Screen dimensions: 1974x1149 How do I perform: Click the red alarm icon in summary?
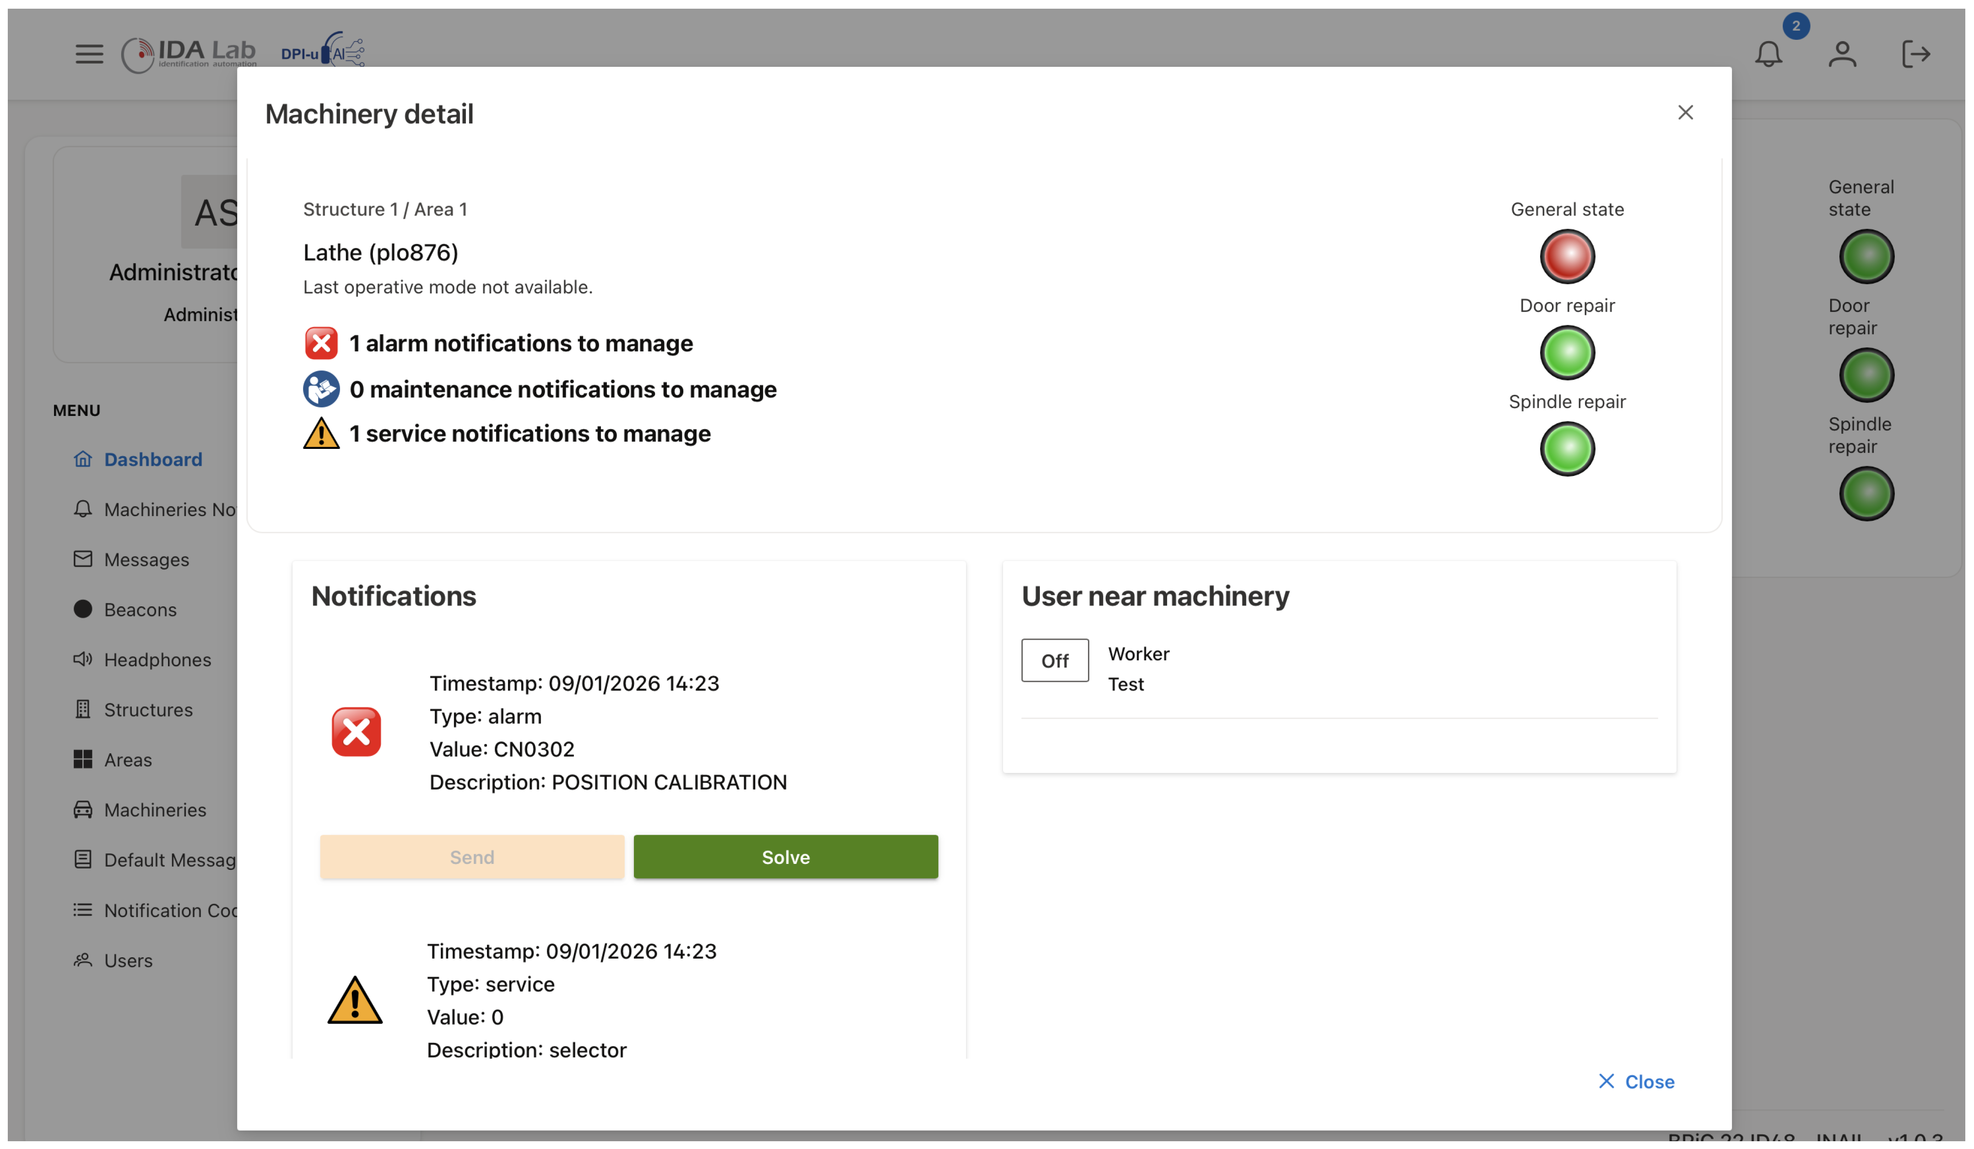click(321, 343)
